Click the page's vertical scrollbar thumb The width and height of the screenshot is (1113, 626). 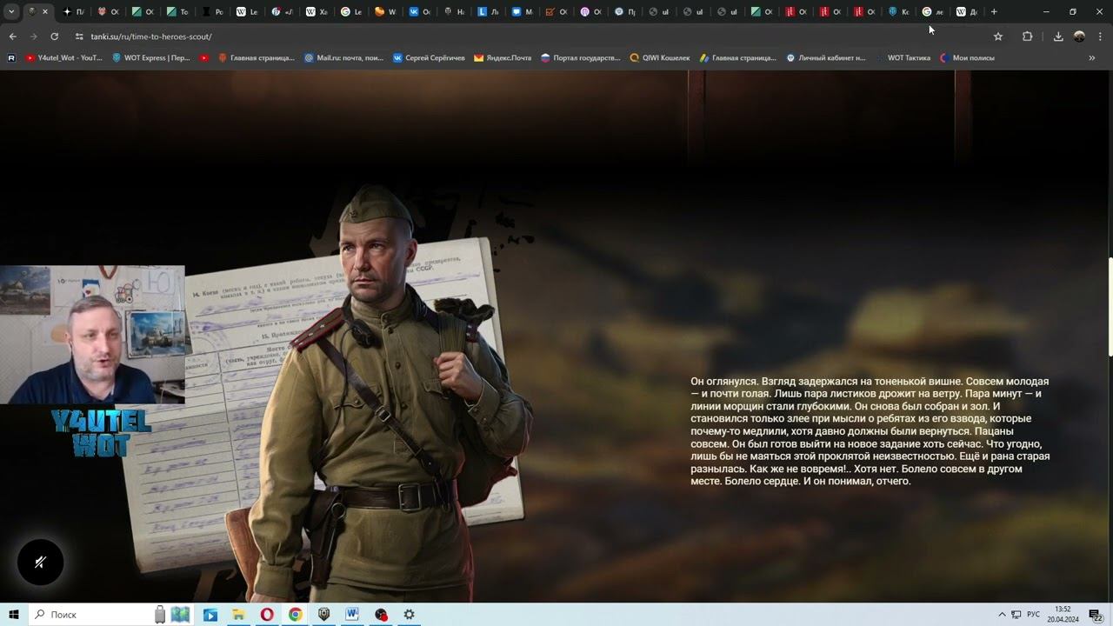[1110, 307]
